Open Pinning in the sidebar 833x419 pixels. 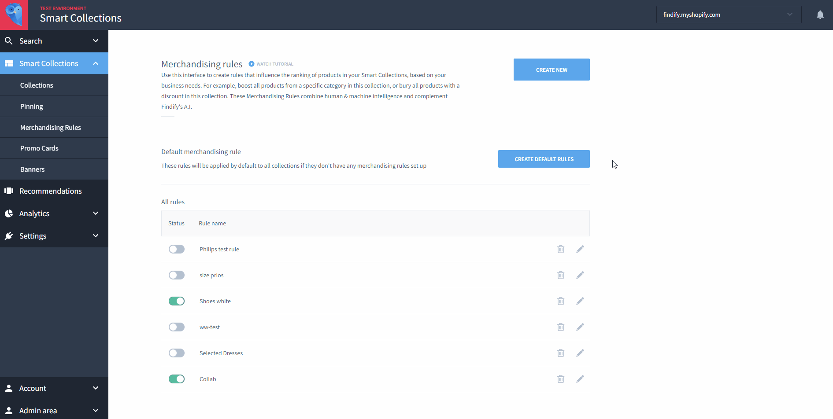(x=54, y=107)
